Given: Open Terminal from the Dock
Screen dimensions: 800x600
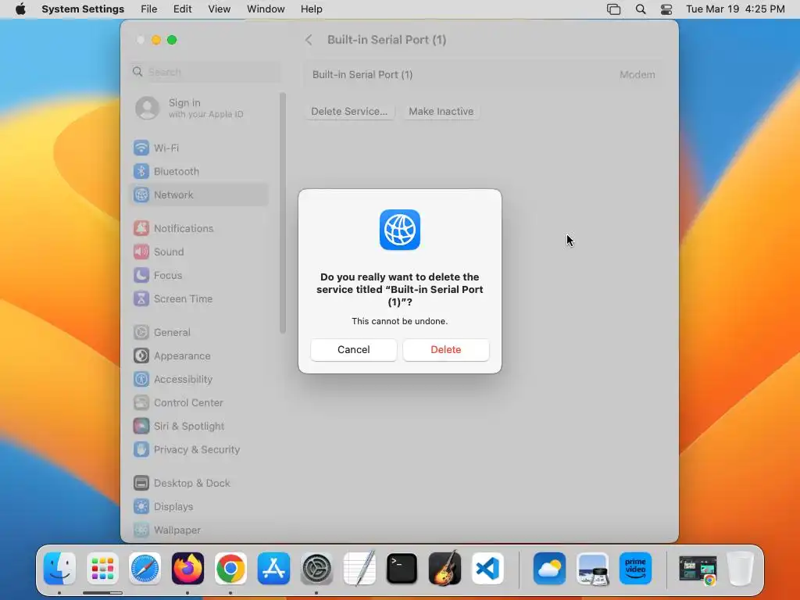Looking at the screenshot, I should 402,569.
